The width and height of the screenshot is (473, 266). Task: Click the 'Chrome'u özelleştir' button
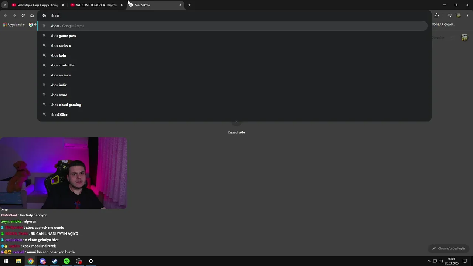pyautogui.click(x=449, y=248)
